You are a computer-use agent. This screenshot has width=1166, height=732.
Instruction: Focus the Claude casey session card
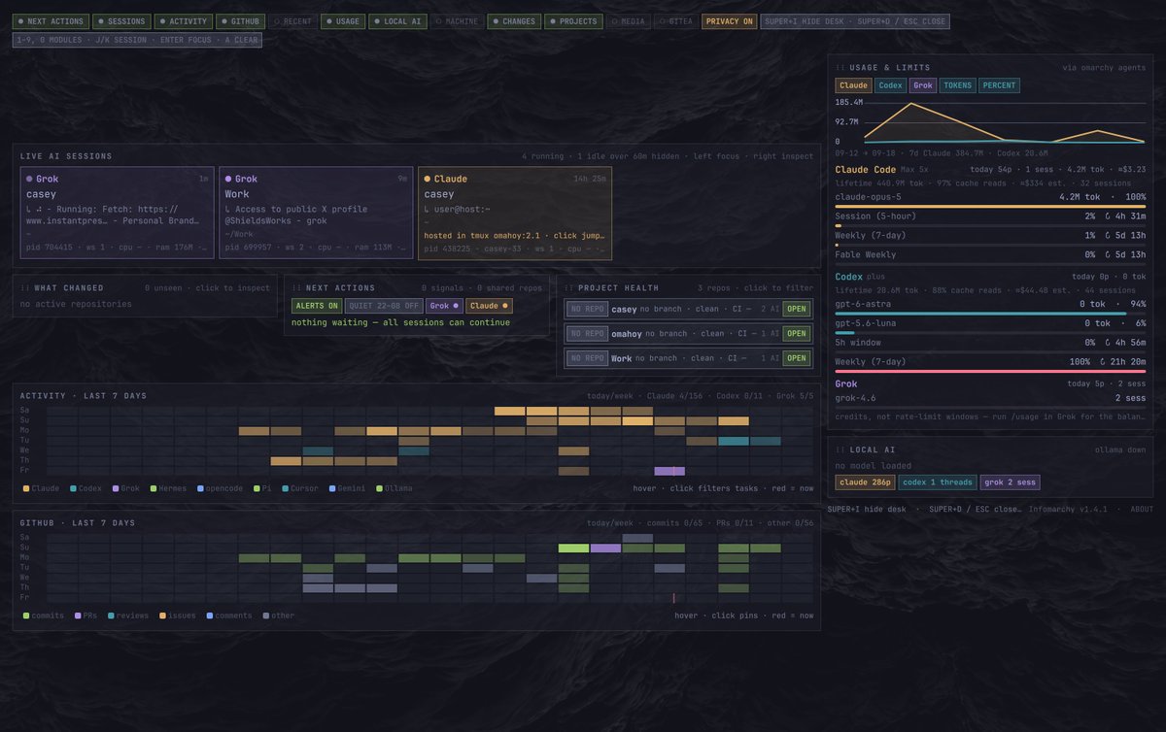click(x=515, y=213)
